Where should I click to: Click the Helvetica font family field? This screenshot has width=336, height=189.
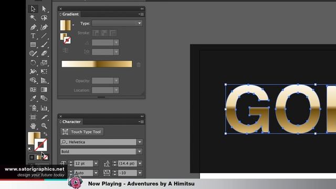(98, 142)
